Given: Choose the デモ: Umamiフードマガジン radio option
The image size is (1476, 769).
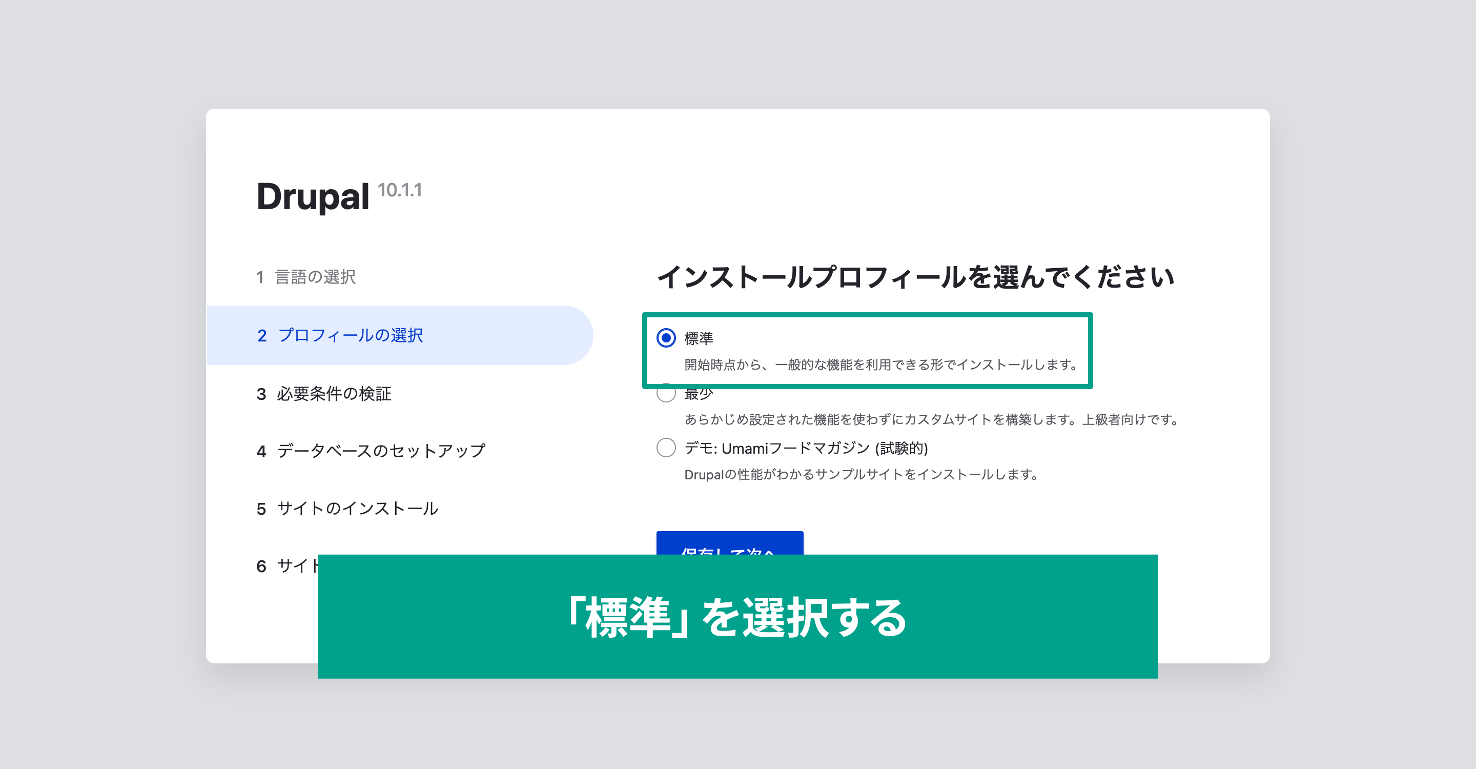Looking at the screenshot, I should 666,448.
